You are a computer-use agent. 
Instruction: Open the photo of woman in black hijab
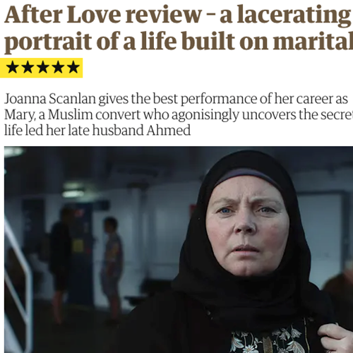(179, 249)
